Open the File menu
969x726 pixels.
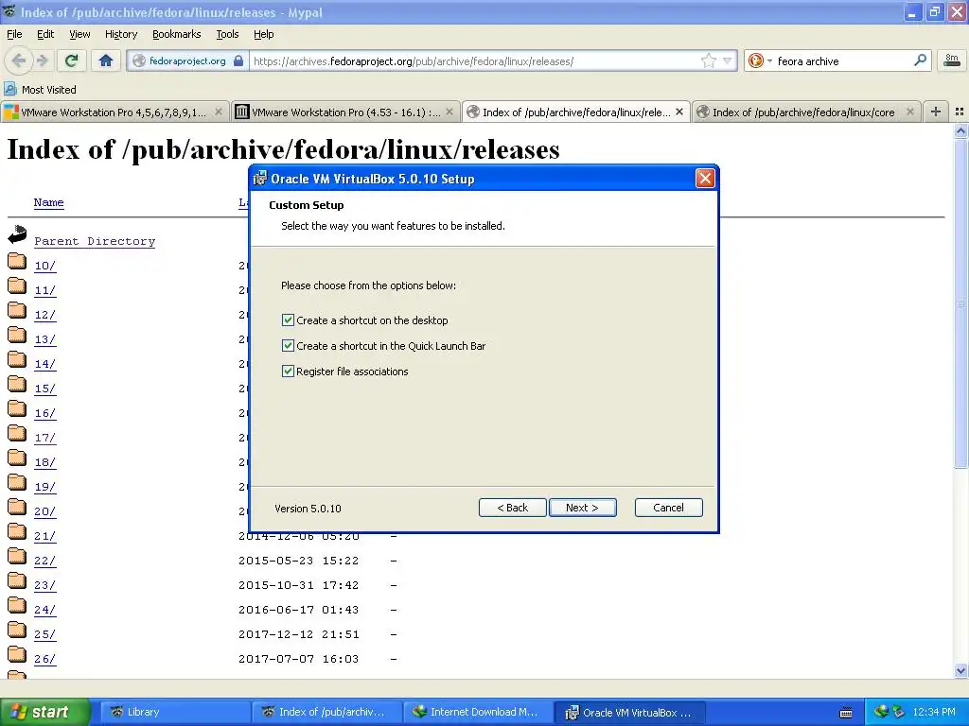click(x=14, y=34)
